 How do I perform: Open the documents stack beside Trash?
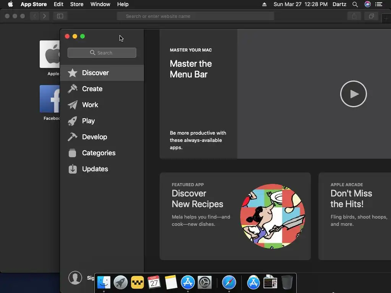(x=270, y=282)
